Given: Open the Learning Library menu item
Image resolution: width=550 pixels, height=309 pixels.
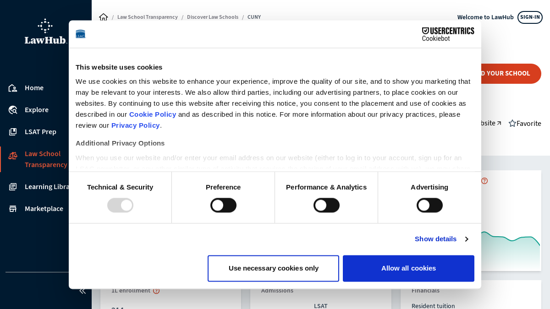Looking at the screenshot, I should pos(46,187).
